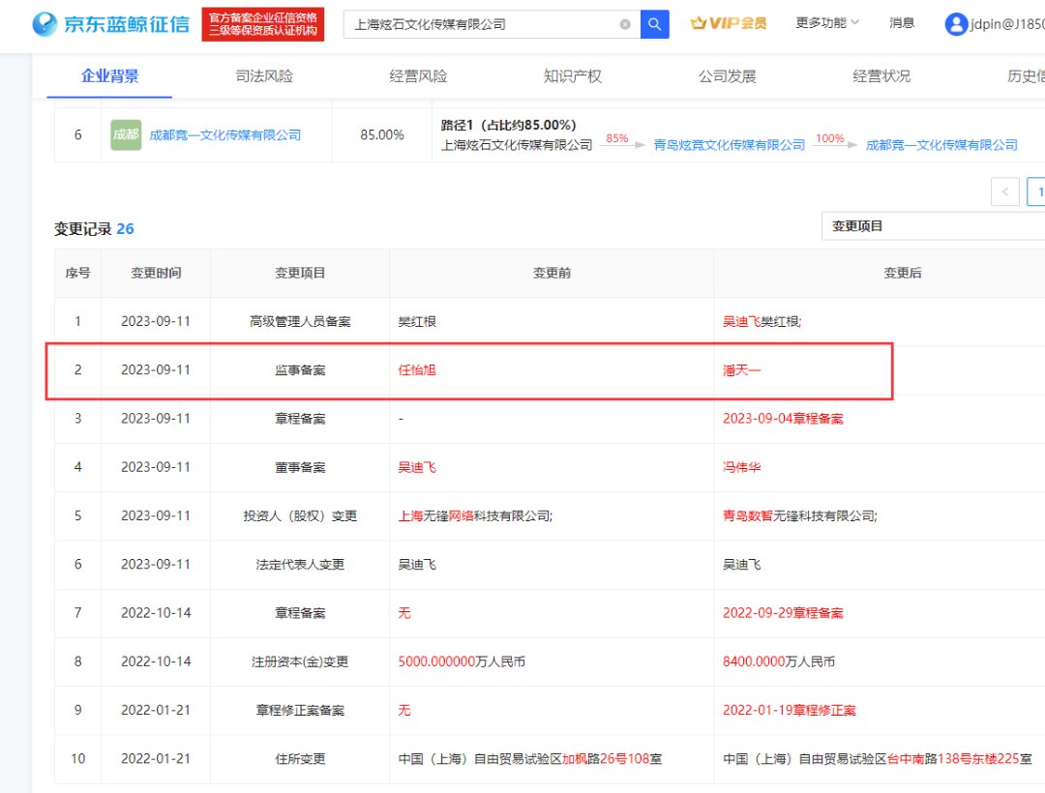Click the user avatar icon
The width and height of the screenshot is (1045, 793).
(956, 24)
